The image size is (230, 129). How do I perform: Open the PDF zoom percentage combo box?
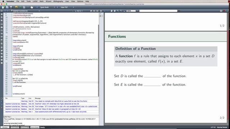[x=132, y=11]
